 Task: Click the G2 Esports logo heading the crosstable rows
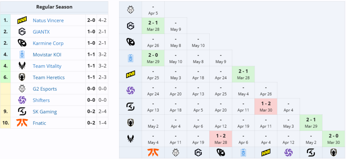point(130,10)
